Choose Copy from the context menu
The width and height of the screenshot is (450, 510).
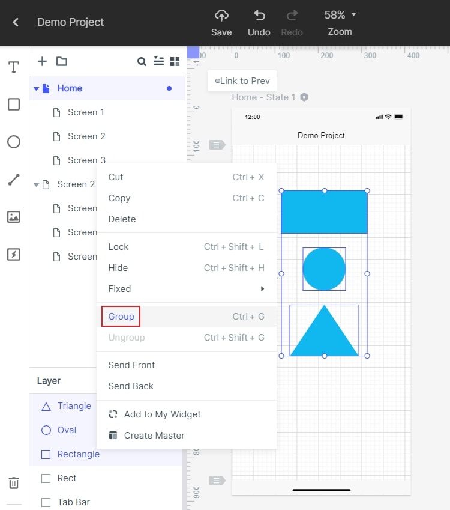tap(187, 198)
